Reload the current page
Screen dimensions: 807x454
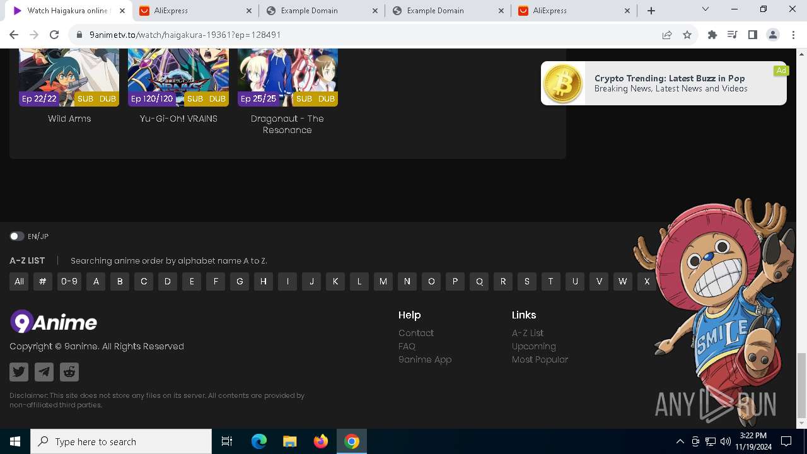pos(54,35)
